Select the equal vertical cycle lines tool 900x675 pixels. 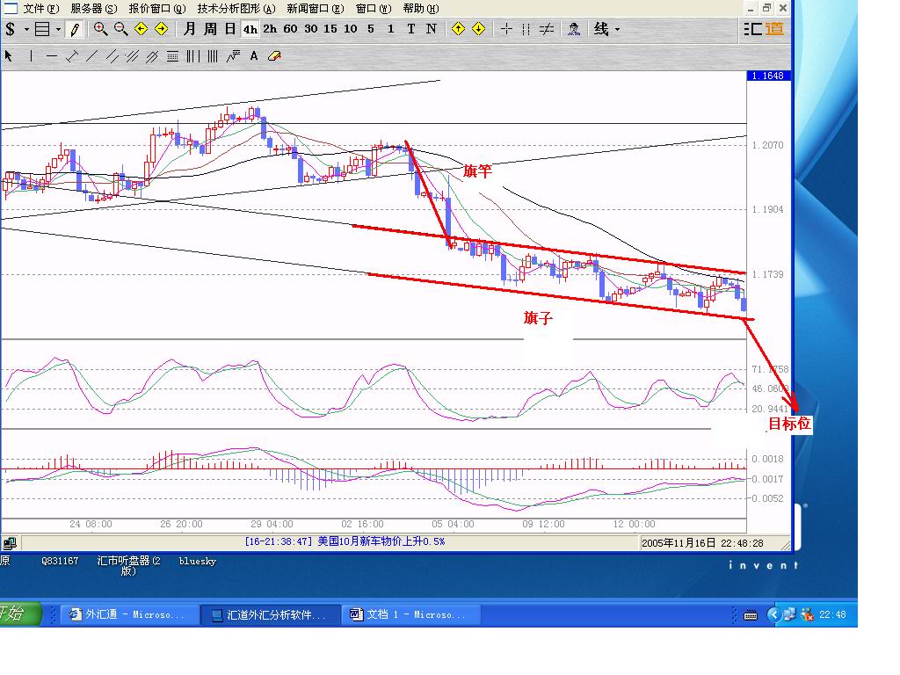pos(213,56)
